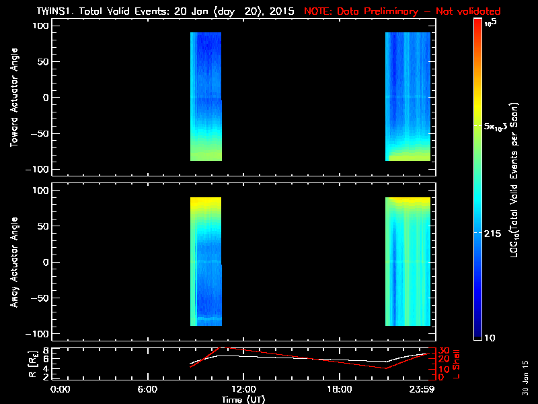The width and height of the screenshot is (538, 404).
Task: Click the first data block in Toward panel
Action: click(206, 96)
